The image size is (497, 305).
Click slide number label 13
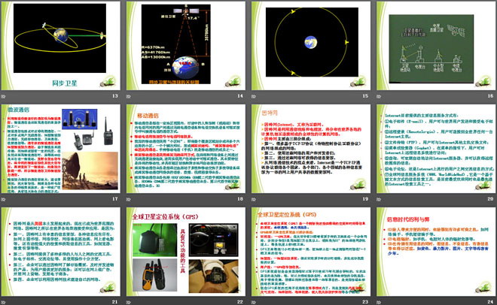(x=114, y=95)
